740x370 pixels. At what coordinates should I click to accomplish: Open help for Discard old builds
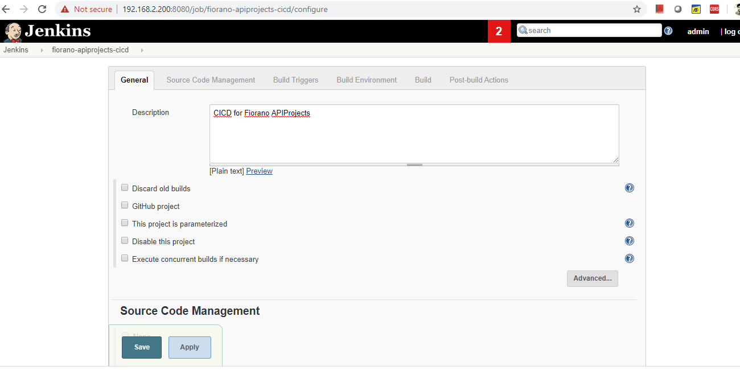tap(630, 188)
